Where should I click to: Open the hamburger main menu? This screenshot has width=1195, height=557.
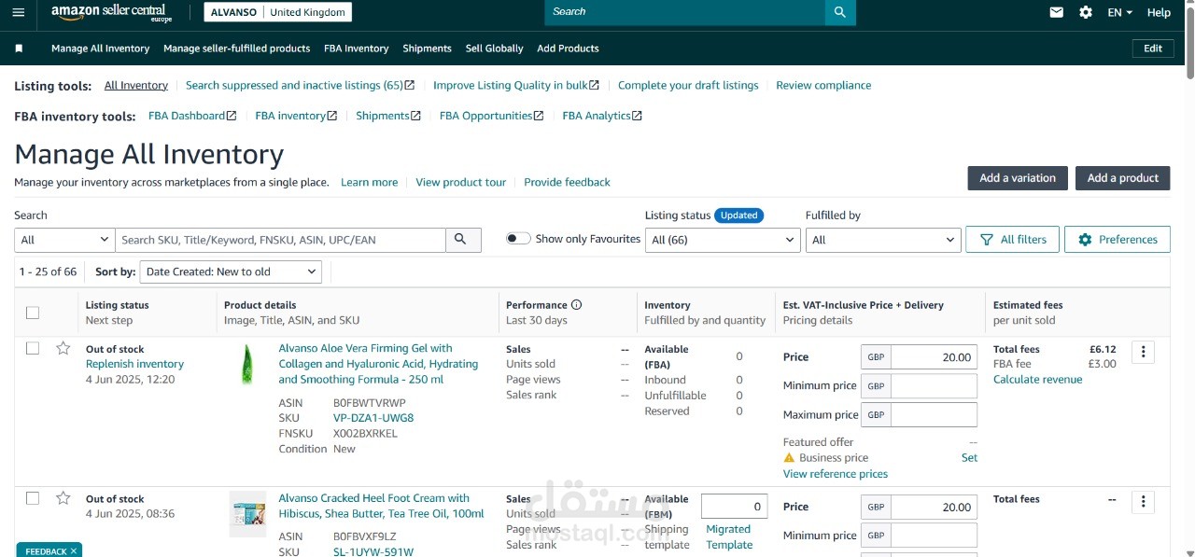click(19, 12)
